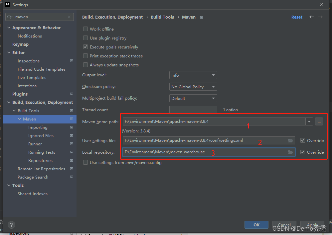
Task: Enable Always update snapshots
Action: (85, 65)
